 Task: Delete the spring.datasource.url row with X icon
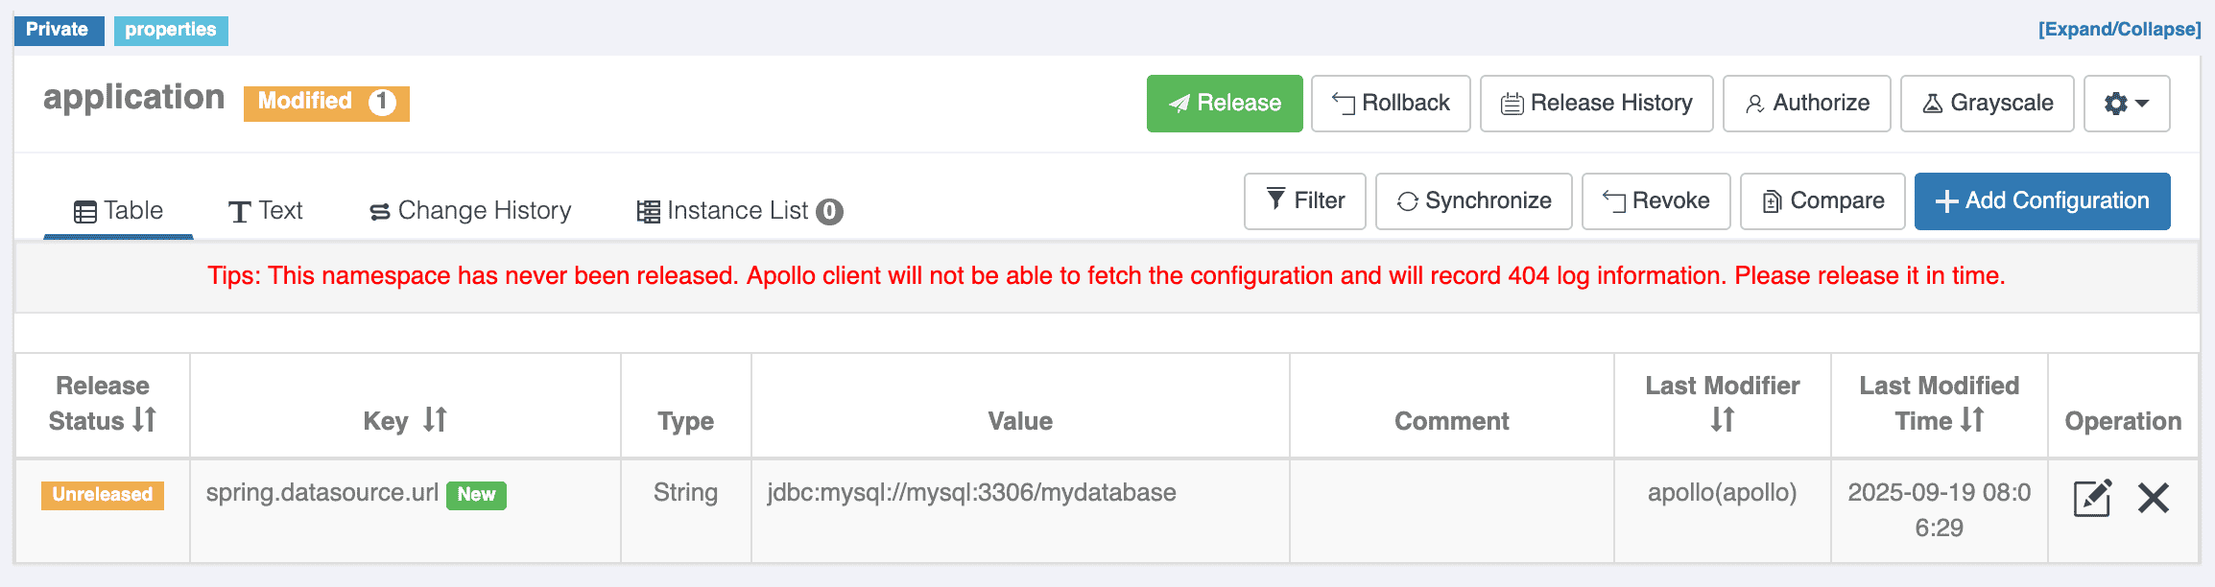click(x=2153, y=498)
